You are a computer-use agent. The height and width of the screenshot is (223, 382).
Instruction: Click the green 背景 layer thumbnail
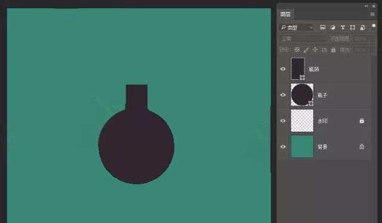[302, 147]
